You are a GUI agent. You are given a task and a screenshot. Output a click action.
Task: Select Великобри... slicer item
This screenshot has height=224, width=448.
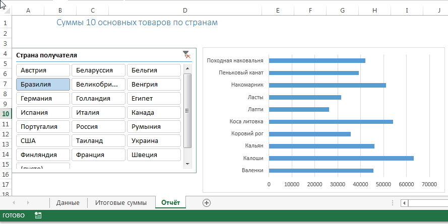click(x=98, y=85)
